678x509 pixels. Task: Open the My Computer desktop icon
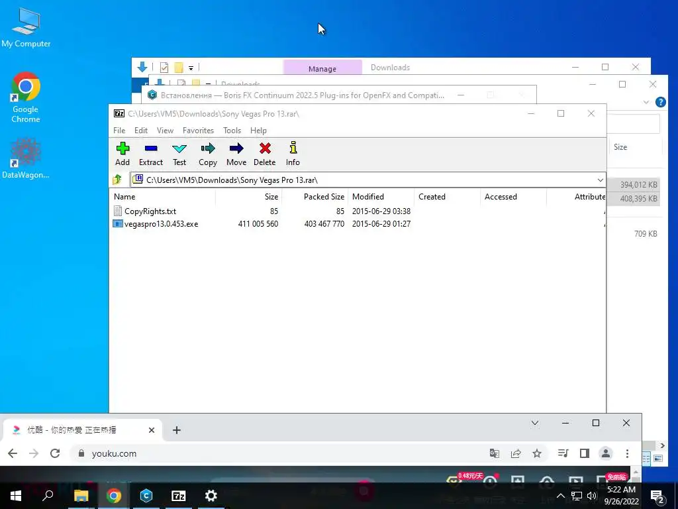pyautogui.click(x=26, y=27)
